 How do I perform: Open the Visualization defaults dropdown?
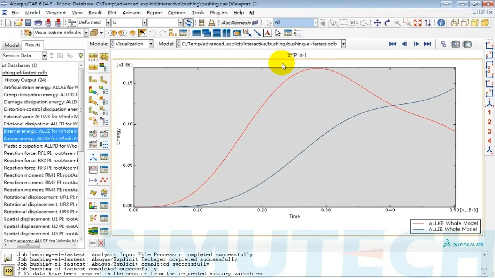coord(86,33)
